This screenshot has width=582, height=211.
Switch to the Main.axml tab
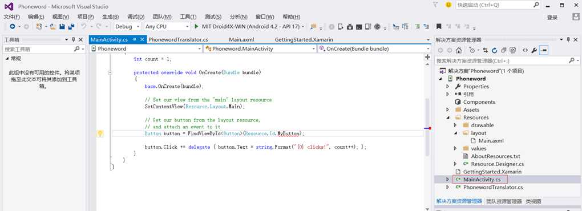pyautogui.click(x=241, y=40)
